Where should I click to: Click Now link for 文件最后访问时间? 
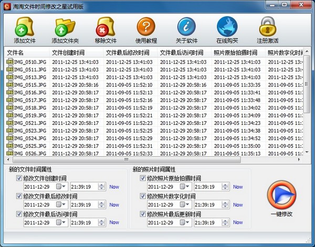[114, 222]
